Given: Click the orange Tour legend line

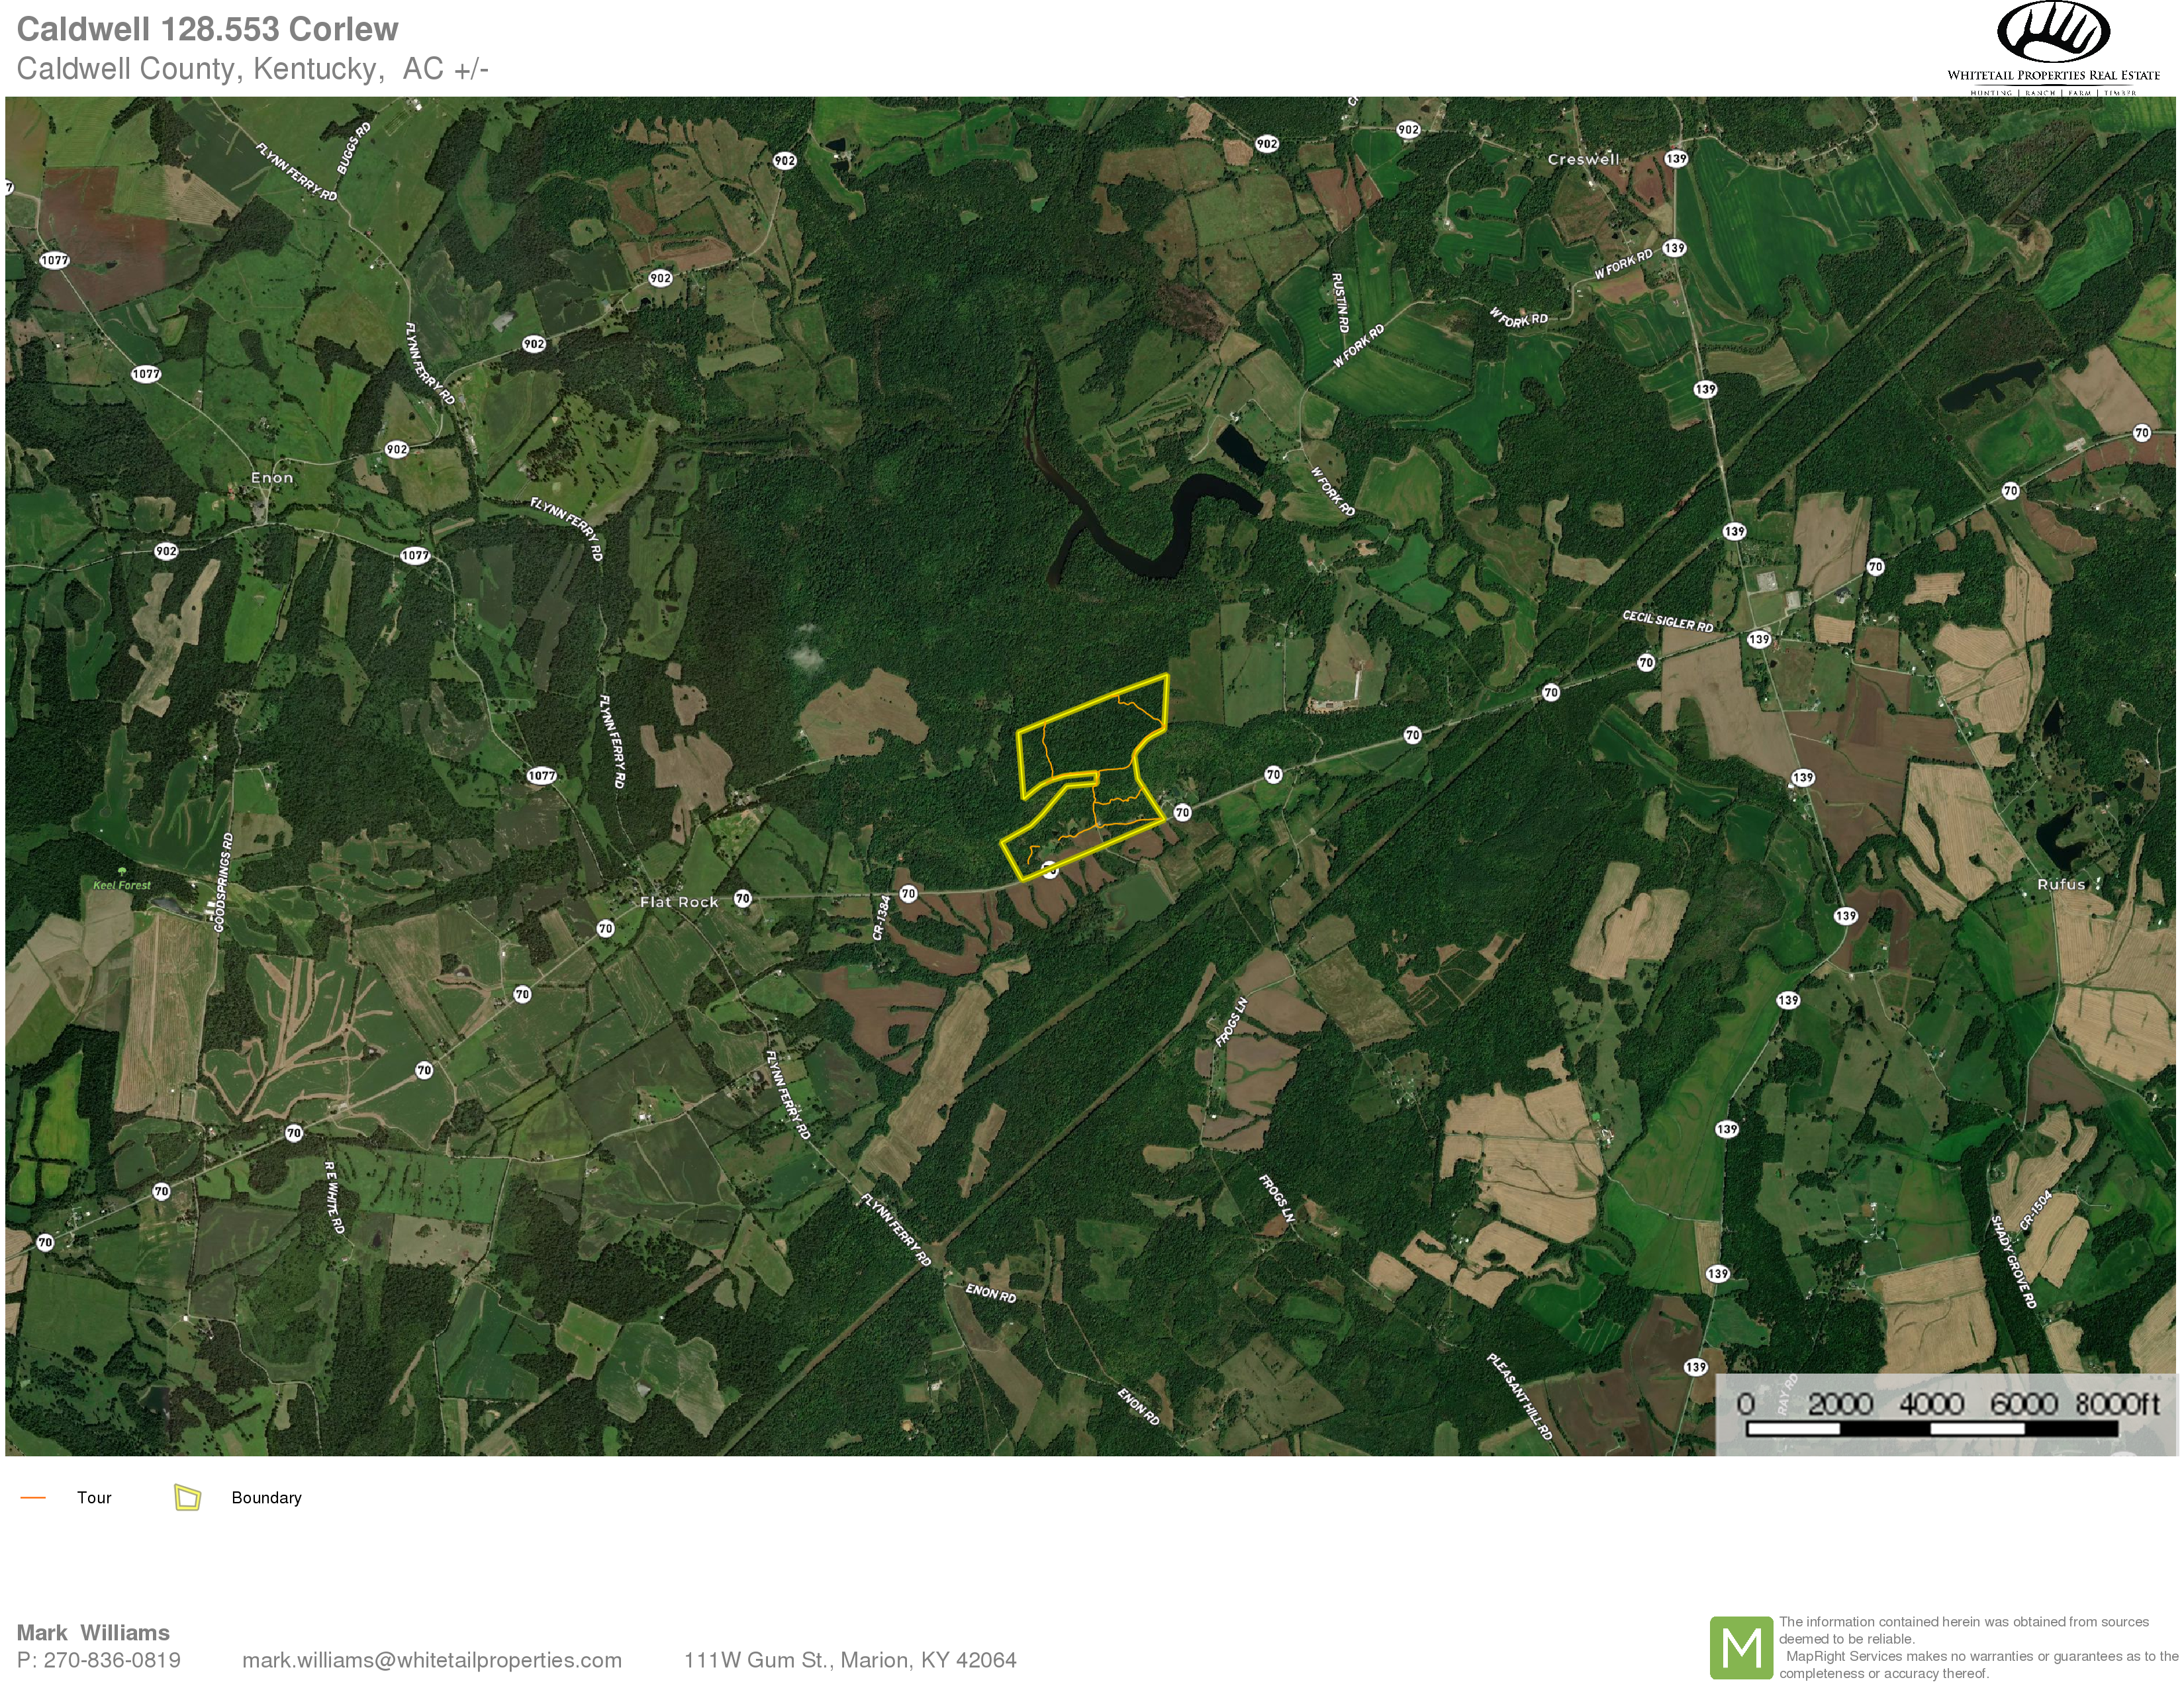Looking at the screenshot, I should pyautogui.click(x=33, y=1497).
